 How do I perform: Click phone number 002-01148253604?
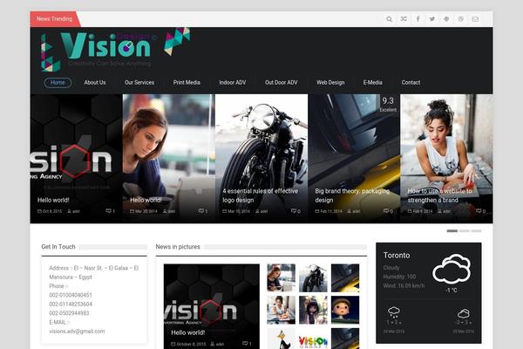[x=71, y=305]
